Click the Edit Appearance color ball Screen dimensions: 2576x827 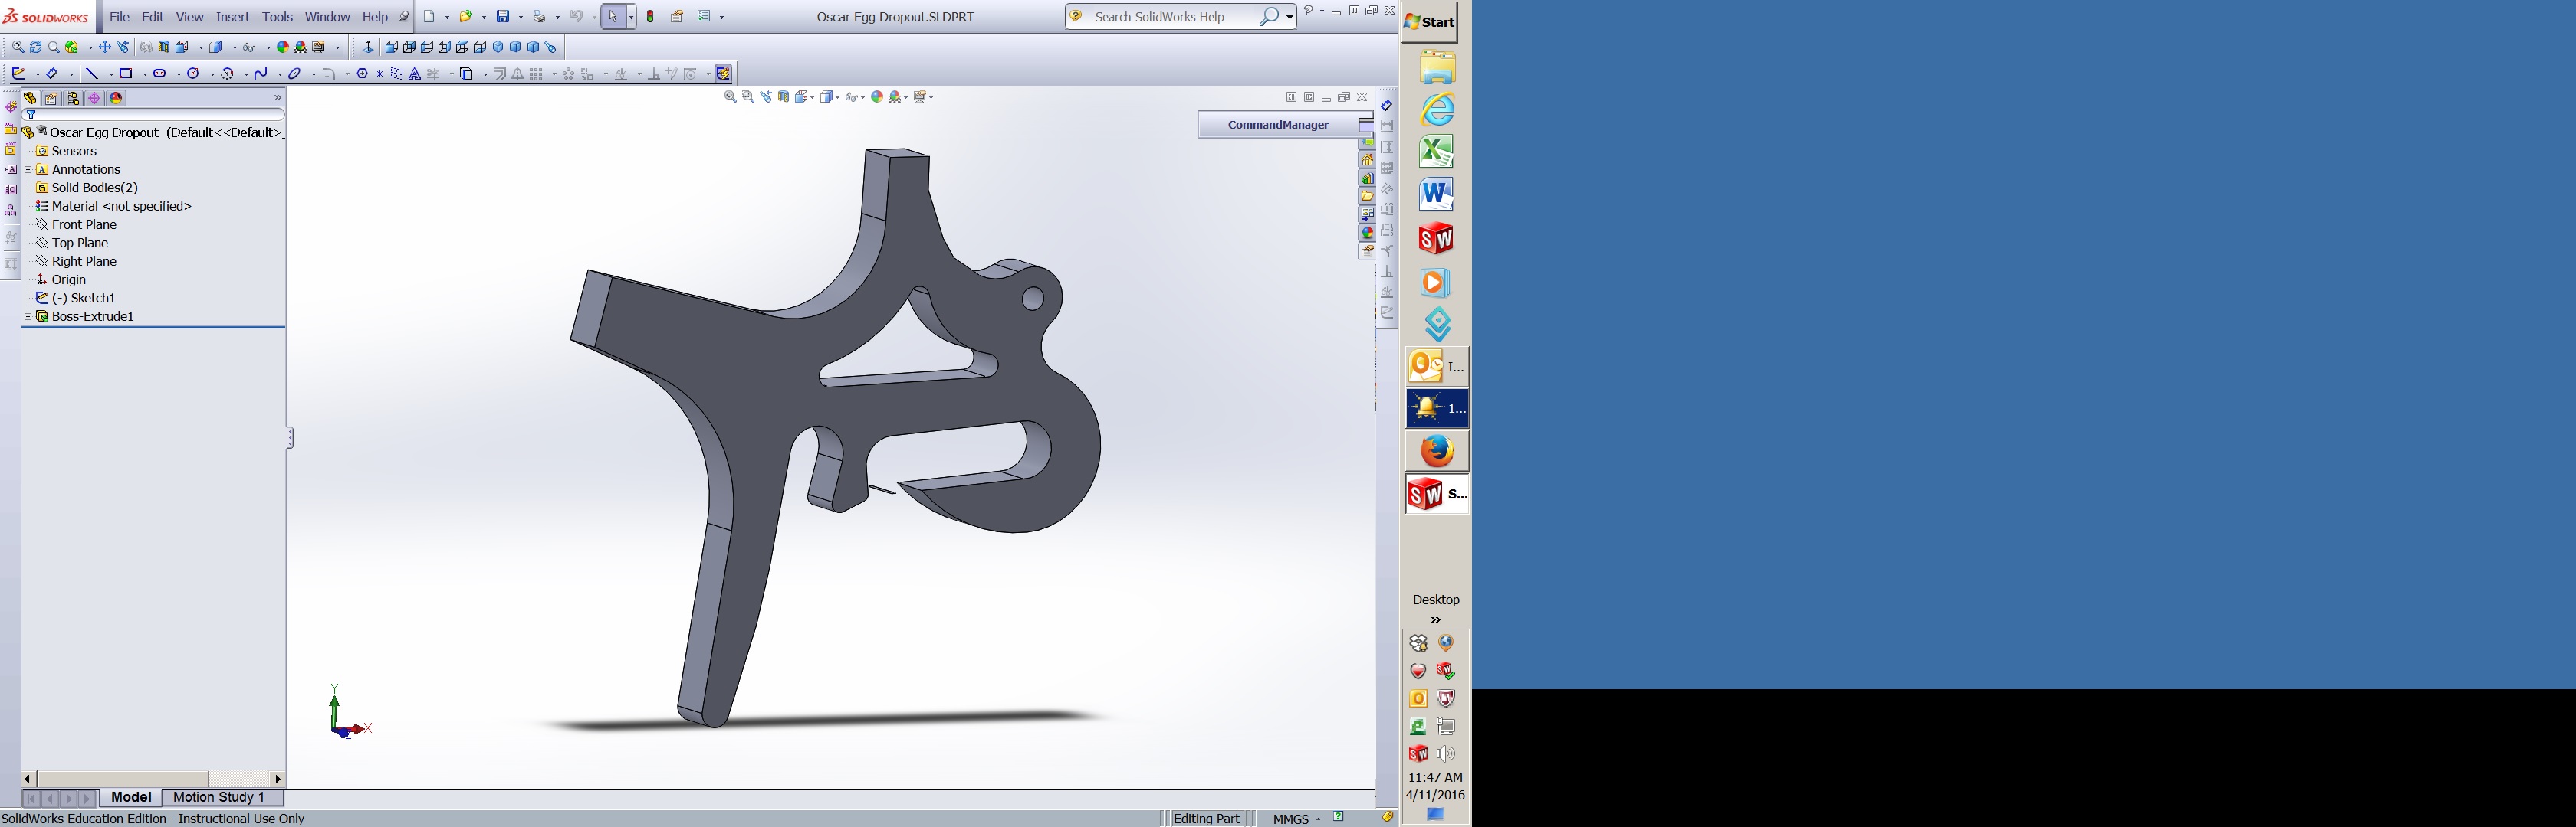[x=877, y=97]
